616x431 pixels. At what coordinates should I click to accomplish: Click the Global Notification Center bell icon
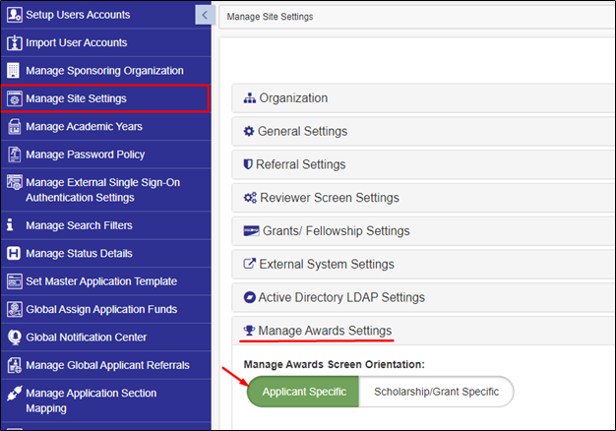(15, 338)
